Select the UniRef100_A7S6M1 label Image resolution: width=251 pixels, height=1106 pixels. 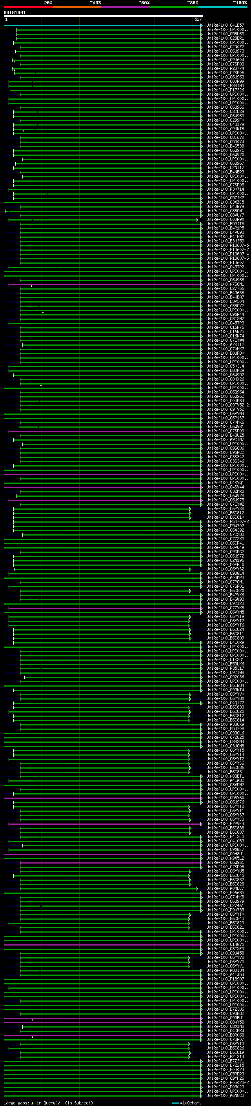225,284
